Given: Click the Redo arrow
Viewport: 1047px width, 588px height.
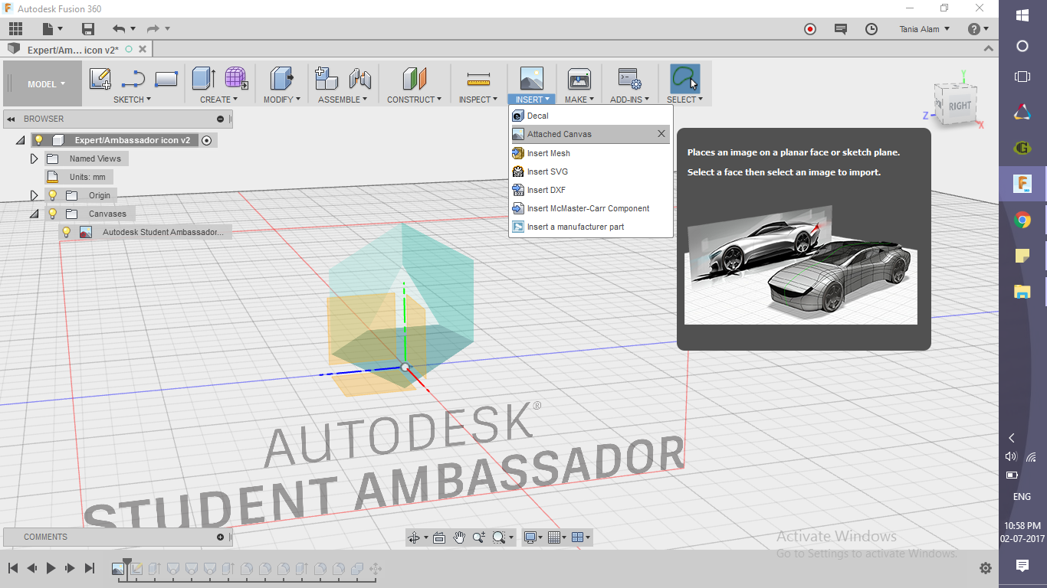Looking at the screenshot, I should 153,29.
